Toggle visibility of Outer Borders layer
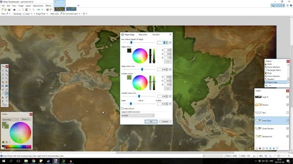Screen dimensions: 293x164 coord(288,128)
